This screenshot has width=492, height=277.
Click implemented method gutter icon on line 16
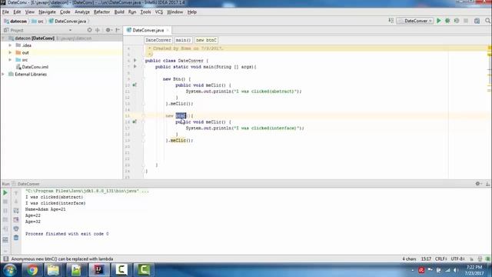point(135,122)
